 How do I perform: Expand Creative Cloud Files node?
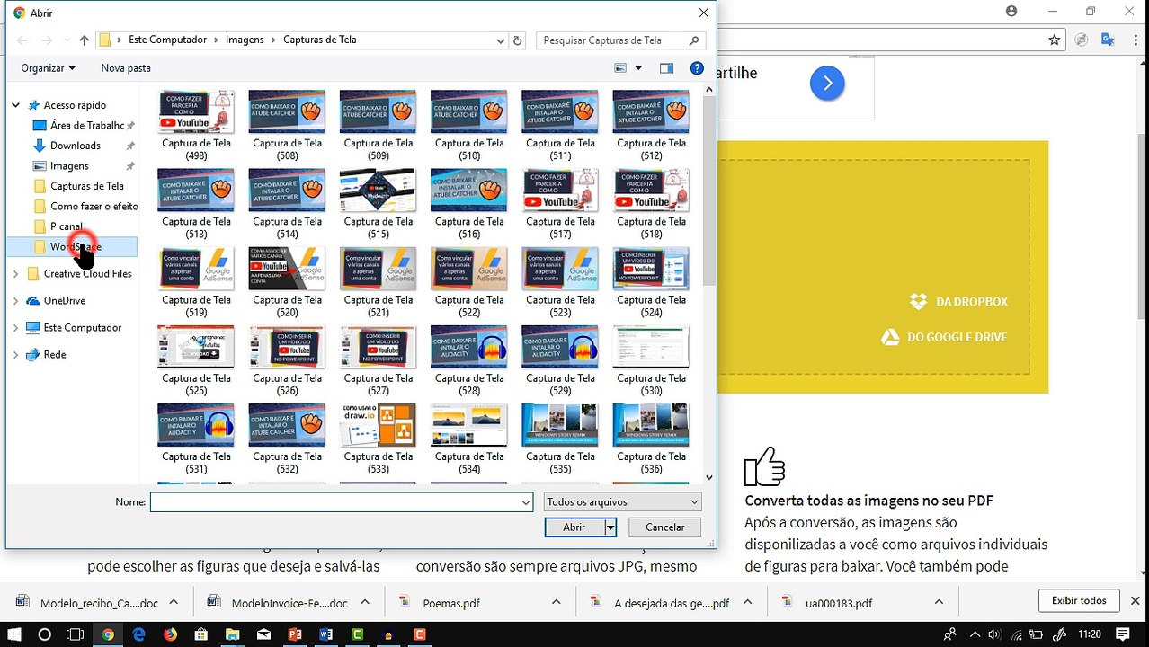pos(16,274)
